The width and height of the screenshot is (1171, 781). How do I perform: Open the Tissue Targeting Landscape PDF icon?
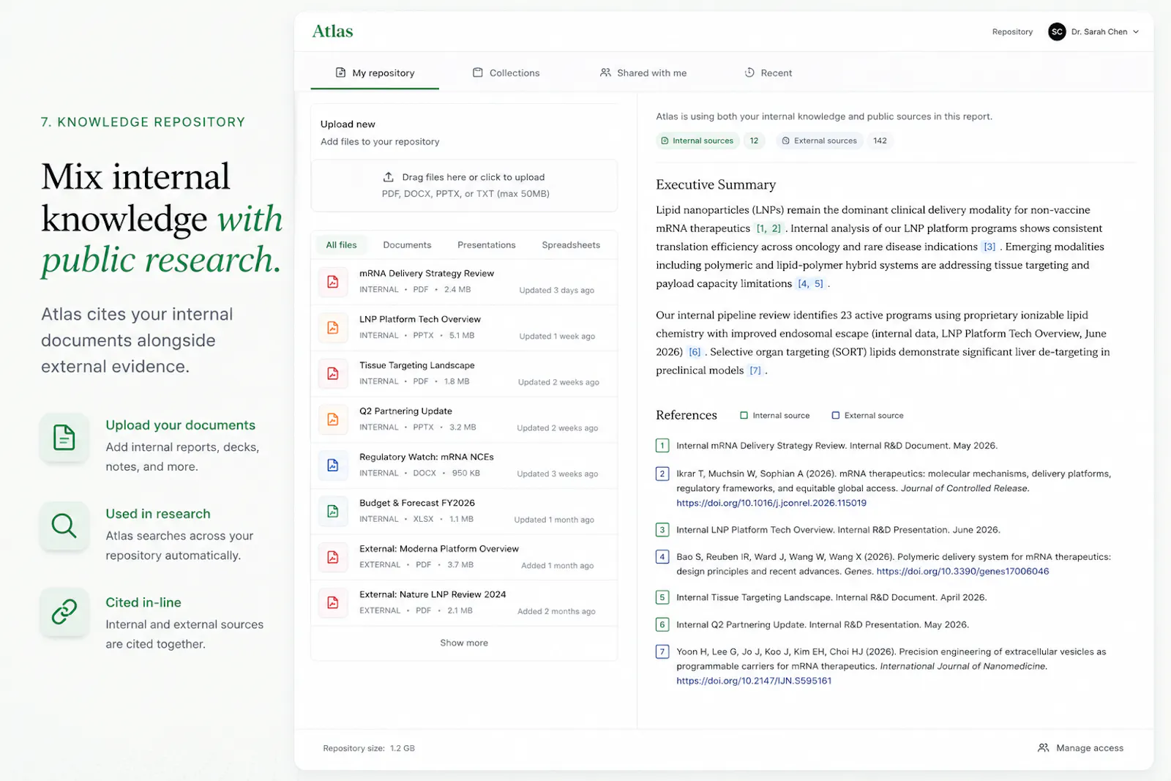point(332,373)
